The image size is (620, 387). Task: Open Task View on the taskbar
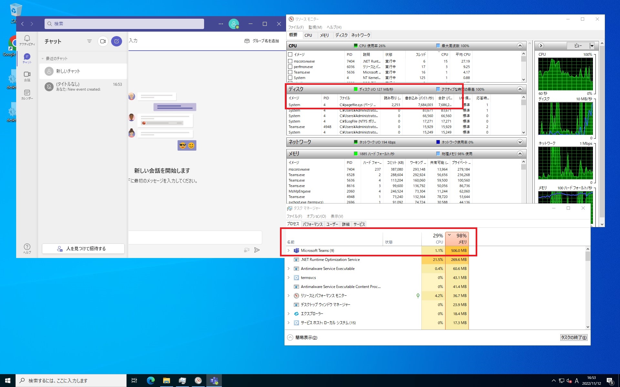134,381
